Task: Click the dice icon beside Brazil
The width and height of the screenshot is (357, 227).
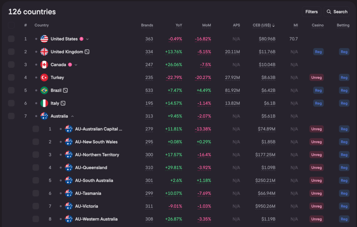Action: tap(65, 91)
